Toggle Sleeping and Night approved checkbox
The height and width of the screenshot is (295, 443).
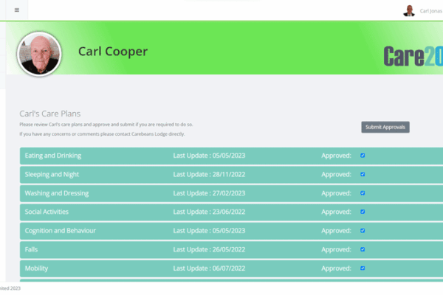(363, 175)
